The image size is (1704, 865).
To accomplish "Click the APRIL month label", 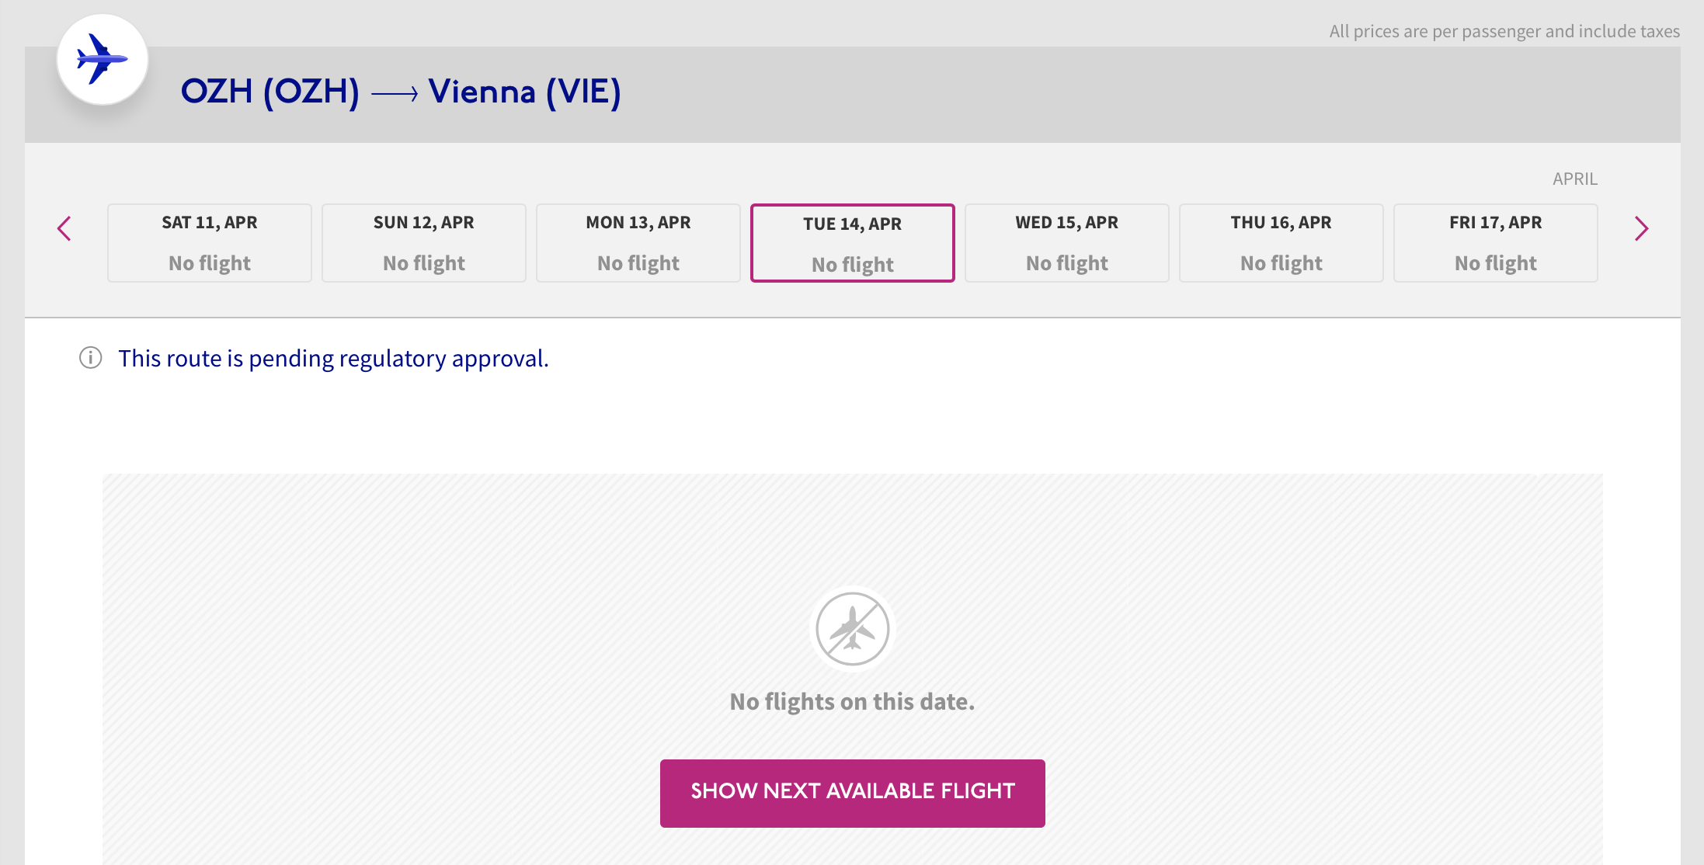I will (1575, 179).
